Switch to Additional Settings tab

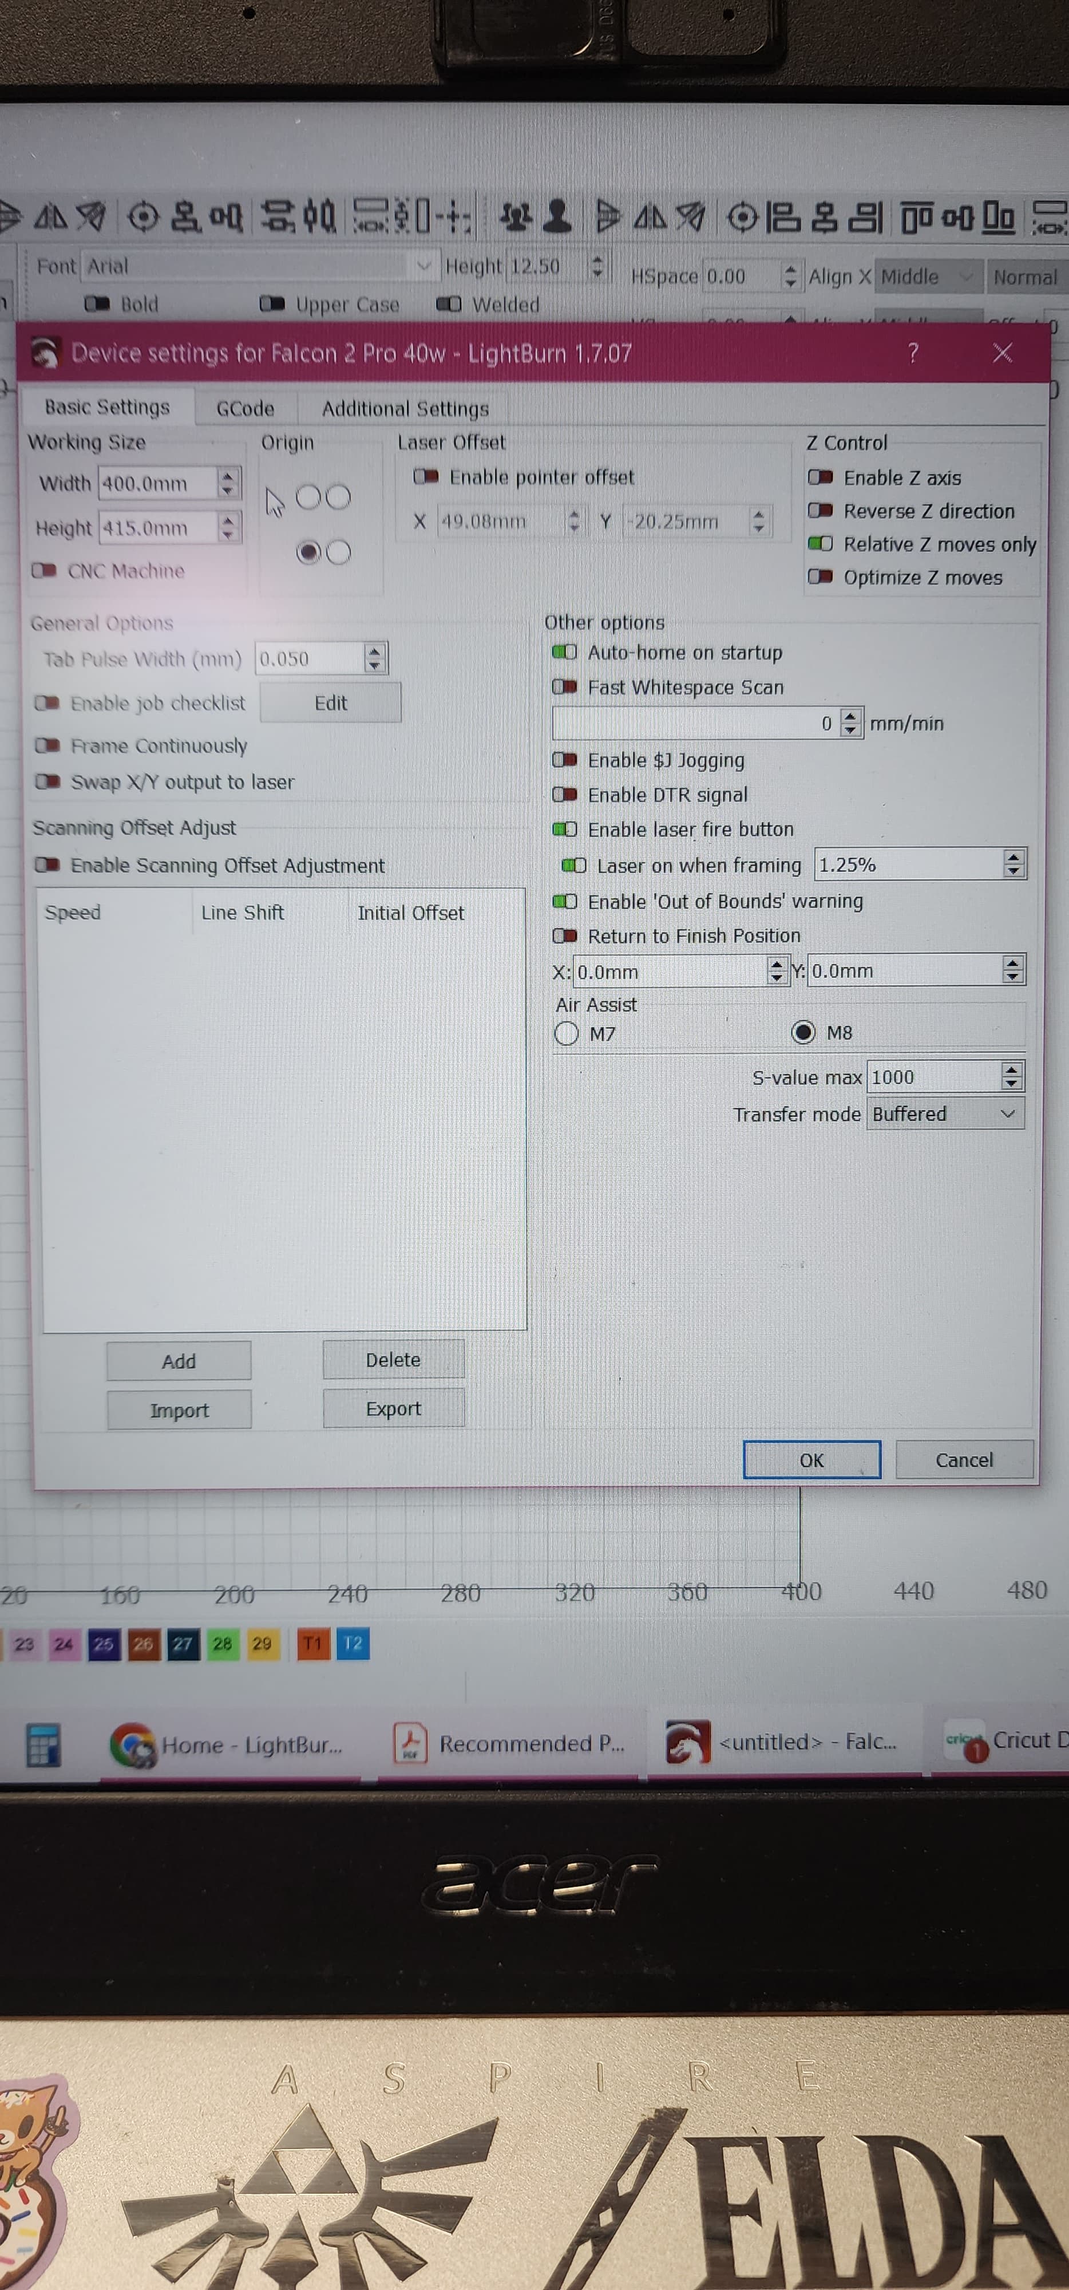405,409
